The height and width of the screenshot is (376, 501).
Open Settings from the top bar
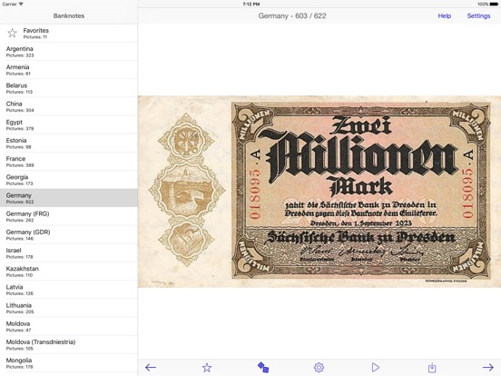tap(478, 16)
